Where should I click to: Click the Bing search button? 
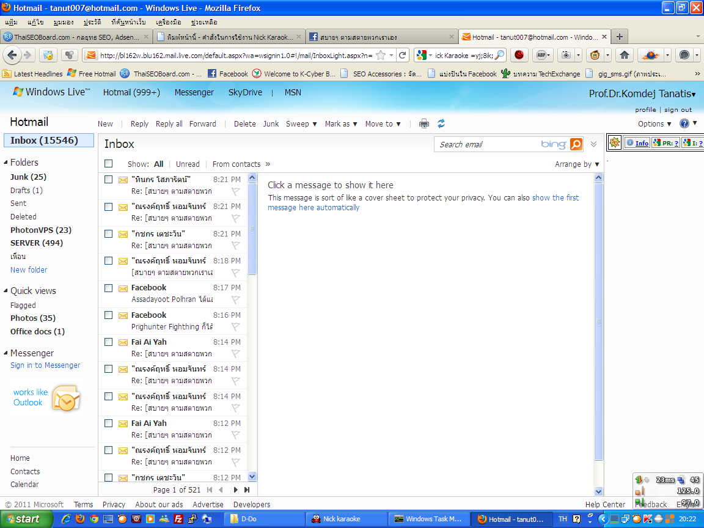coord(576,144)
